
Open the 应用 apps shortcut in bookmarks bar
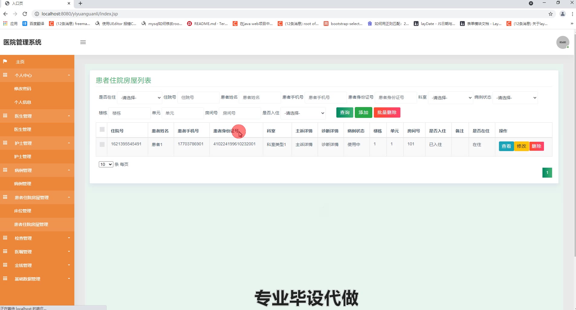pyautogui.click(x=10, y=24)
